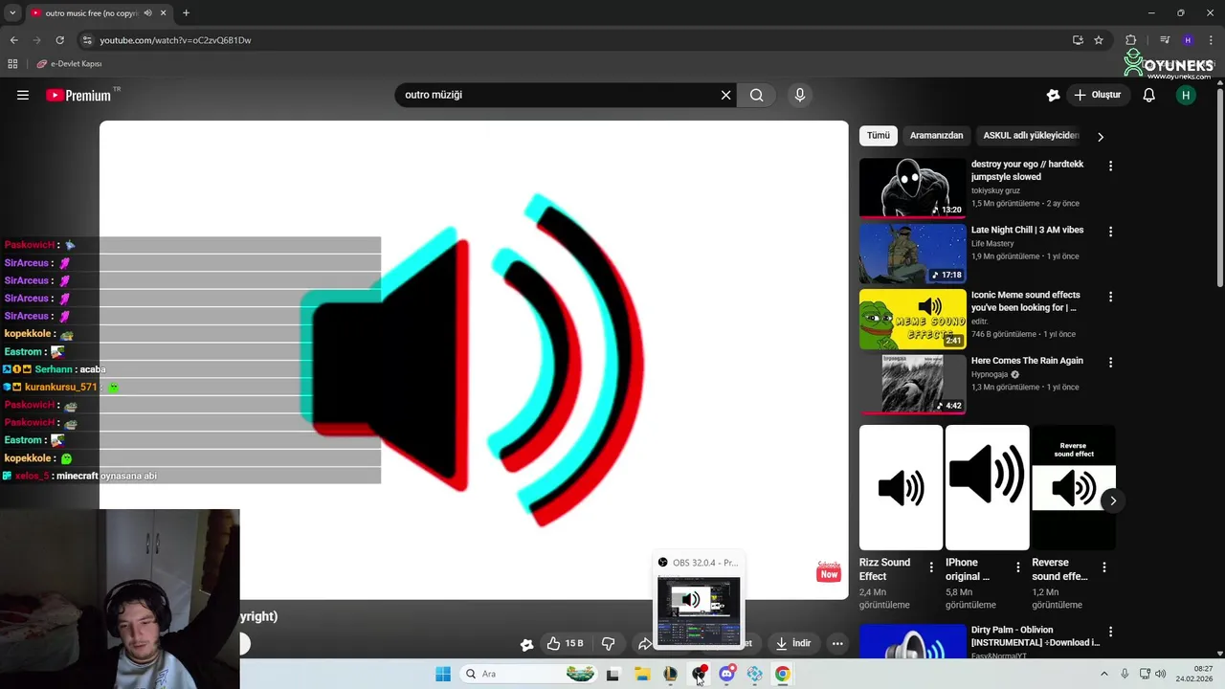Image resolution: width=1225 pixels, height=689 pixels.
Task: Open Dirty Palm - Oblivion video title
Action: tap(1036, 636)
